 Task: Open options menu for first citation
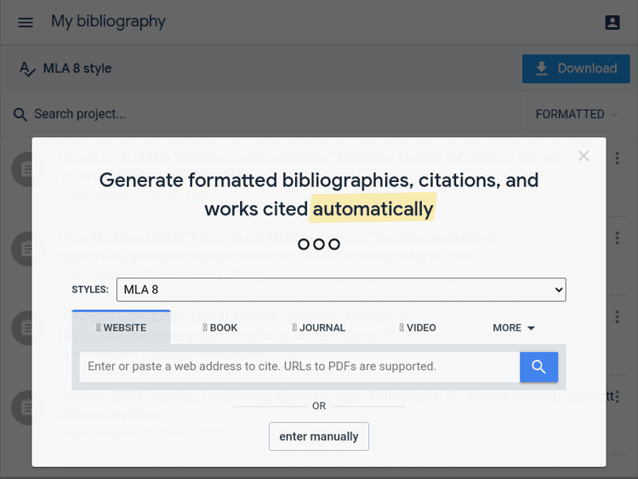pyautogui.click(x=618, y=158)
